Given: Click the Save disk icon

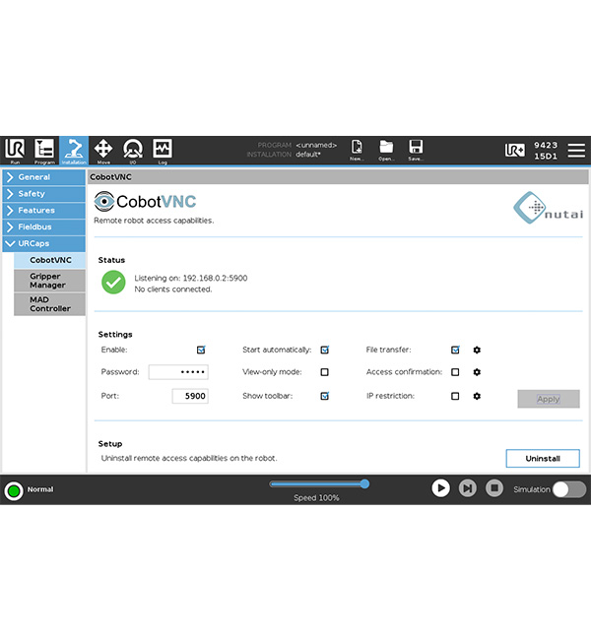Looking at the screenshot, I should [416, 150].
